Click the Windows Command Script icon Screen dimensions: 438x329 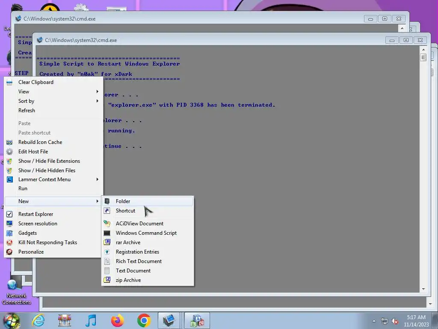[107, 233]
